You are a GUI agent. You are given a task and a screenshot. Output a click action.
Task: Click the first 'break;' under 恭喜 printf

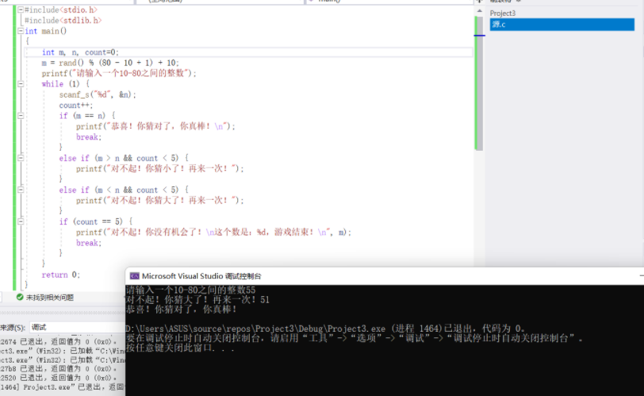coord(88,137)
